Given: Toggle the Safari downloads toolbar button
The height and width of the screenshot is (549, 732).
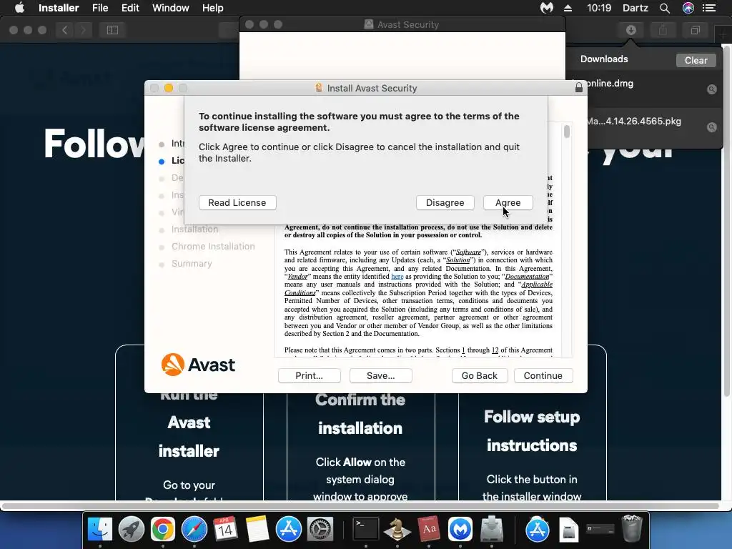Looking at the screenshot, I should click(x=630, y=30).
